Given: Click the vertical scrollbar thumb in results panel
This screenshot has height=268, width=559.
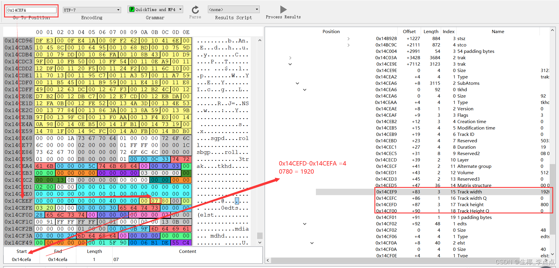Looking at the screenshot, I should pyautogui.click(x=552, y=199).
